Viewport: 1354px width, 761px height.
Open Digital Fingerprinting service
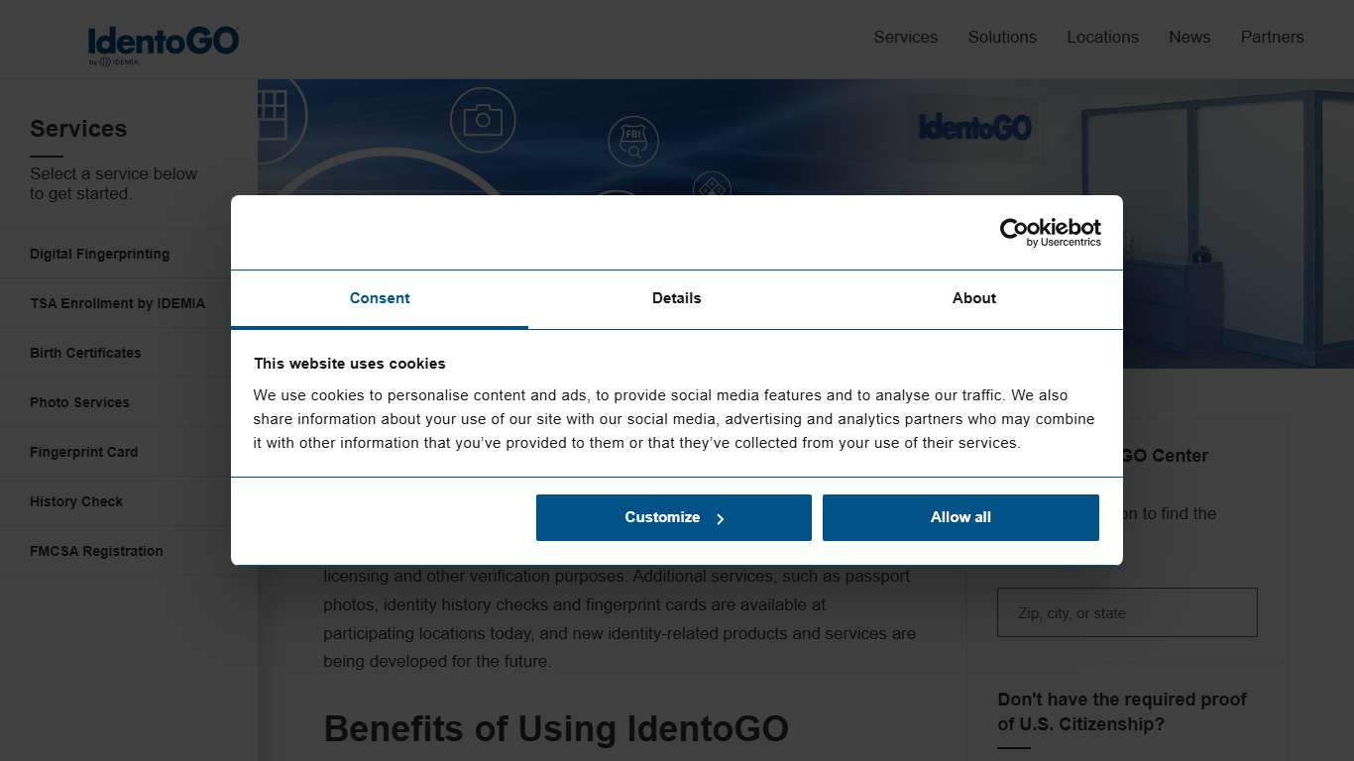click(100, 254)
